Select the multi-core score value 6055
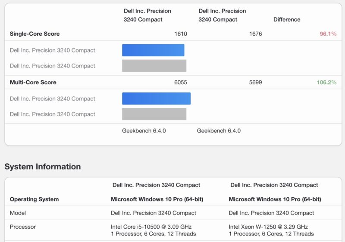The width and height of the screenshot is (345, 242). point(181,82)
